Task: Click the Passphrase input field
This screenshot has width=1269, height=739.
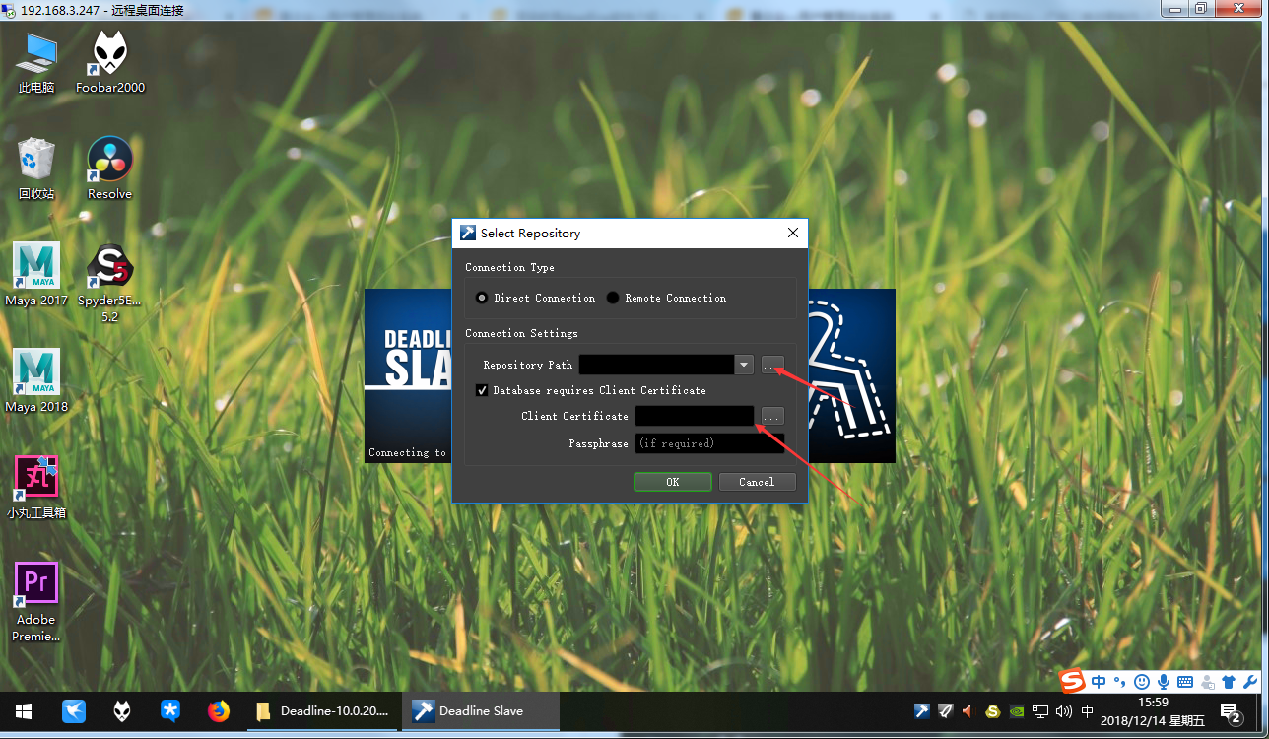Action: 709,443
